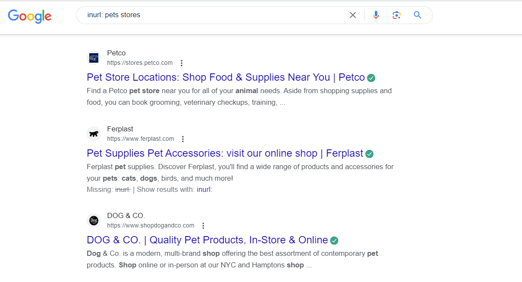Open the Petco Pet Store Locations link
Viewport: 522px width, 282px height.
[225, 78]
